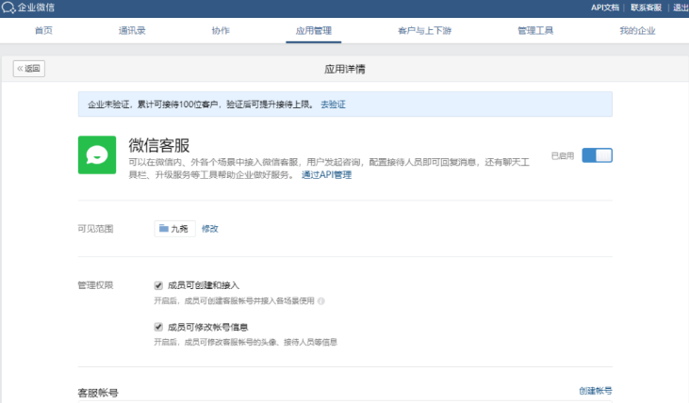Viewport: 689px width, 403px height.
Task: Click the 返回 back button
Action: coord(29,69)
